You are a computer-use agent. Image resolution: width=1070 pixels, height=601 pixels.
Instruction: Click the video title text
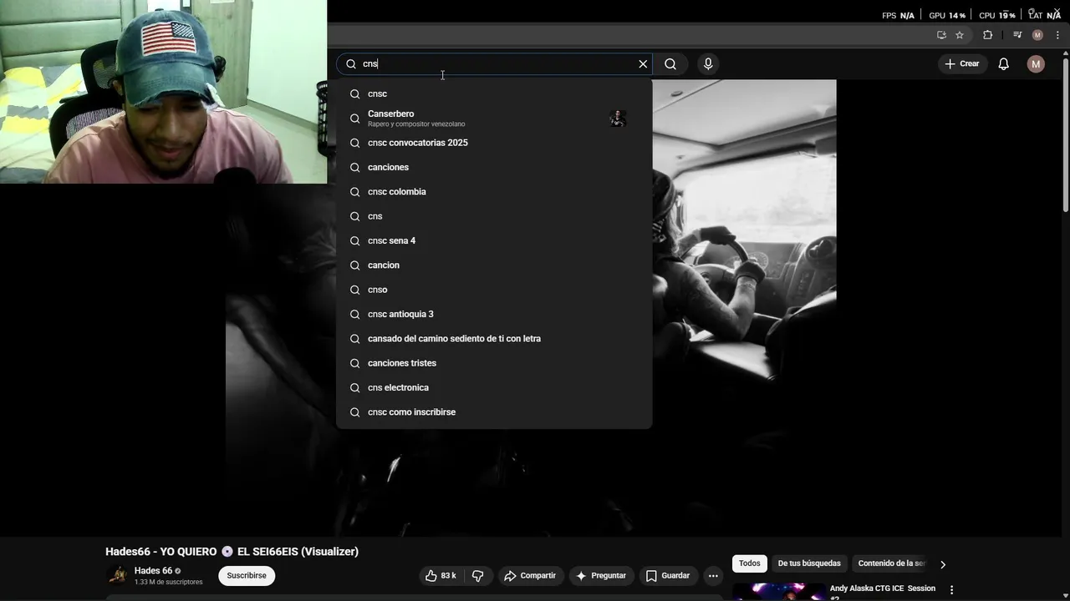pos(232,552)
